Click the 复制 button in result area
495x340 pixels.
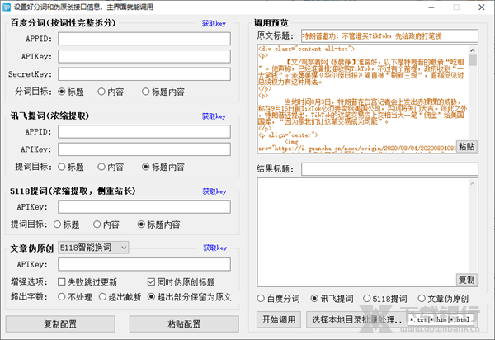click(467, 280)
